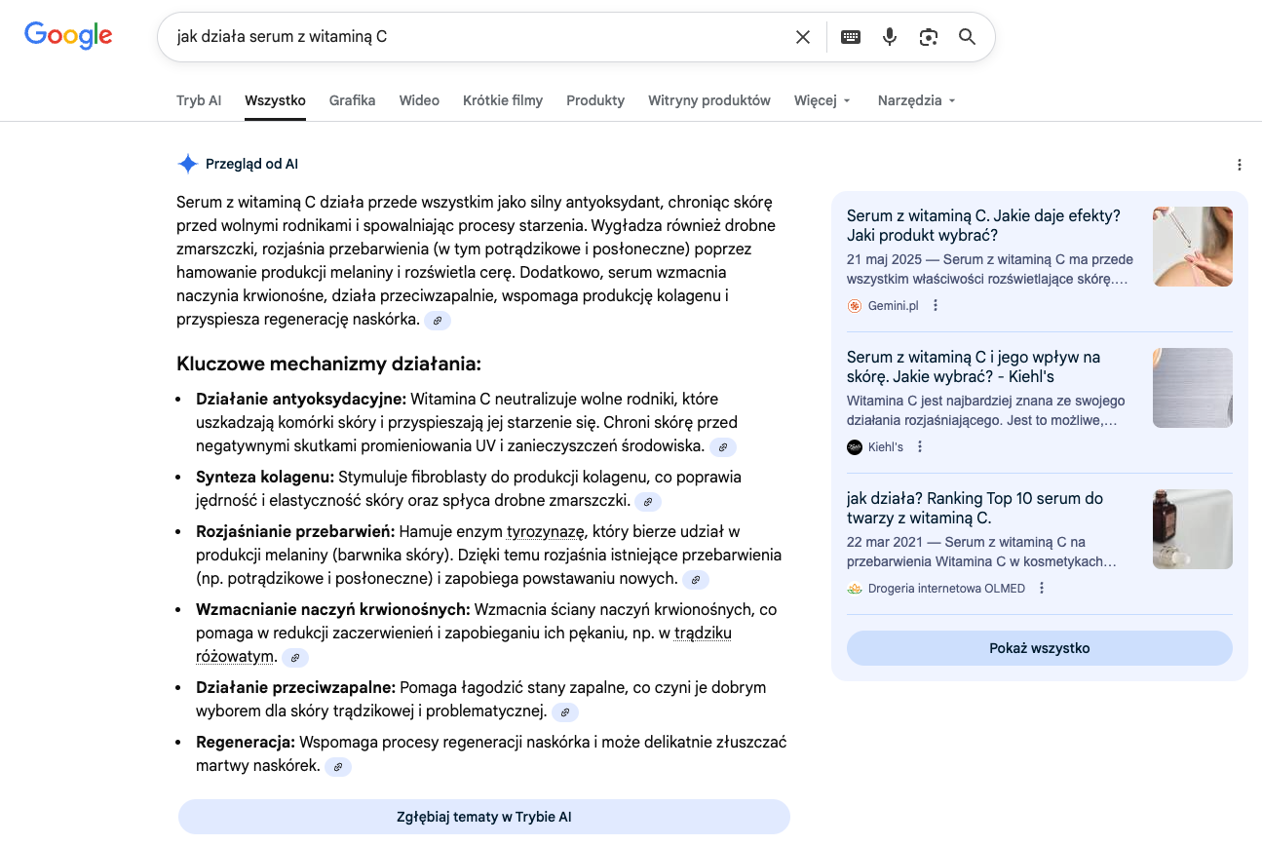Open Google Lens image search

929,37
